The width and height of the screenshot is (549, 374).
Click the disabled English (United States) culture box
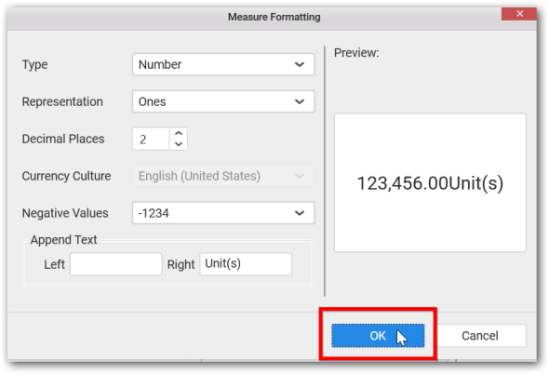(223, 176)
